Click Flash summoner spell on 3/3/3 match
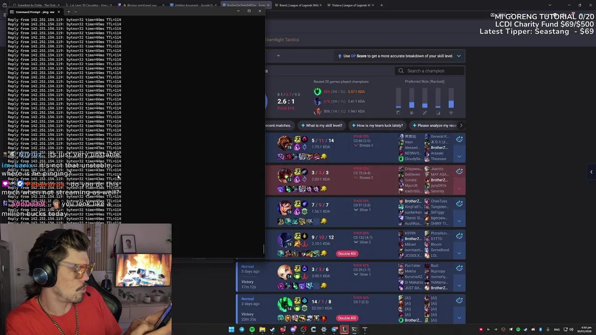This screenshot has width=596, height=335. [297, 171]
